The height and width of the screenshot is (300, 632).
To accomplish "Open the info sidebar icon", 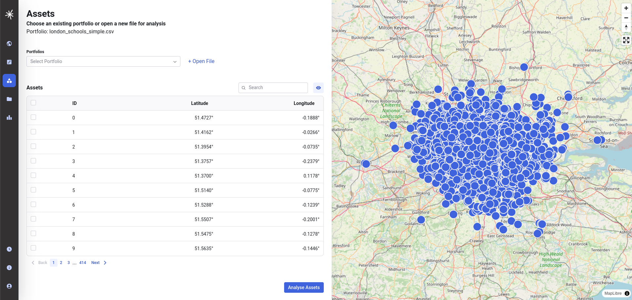I will (9, 268).
